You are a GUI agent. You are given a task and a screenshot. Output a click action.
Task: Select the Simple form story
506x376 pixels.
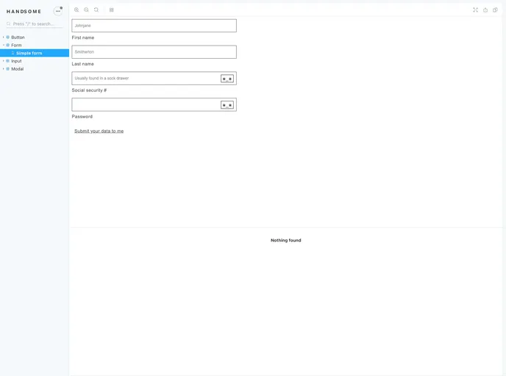(x=29, y=53)
